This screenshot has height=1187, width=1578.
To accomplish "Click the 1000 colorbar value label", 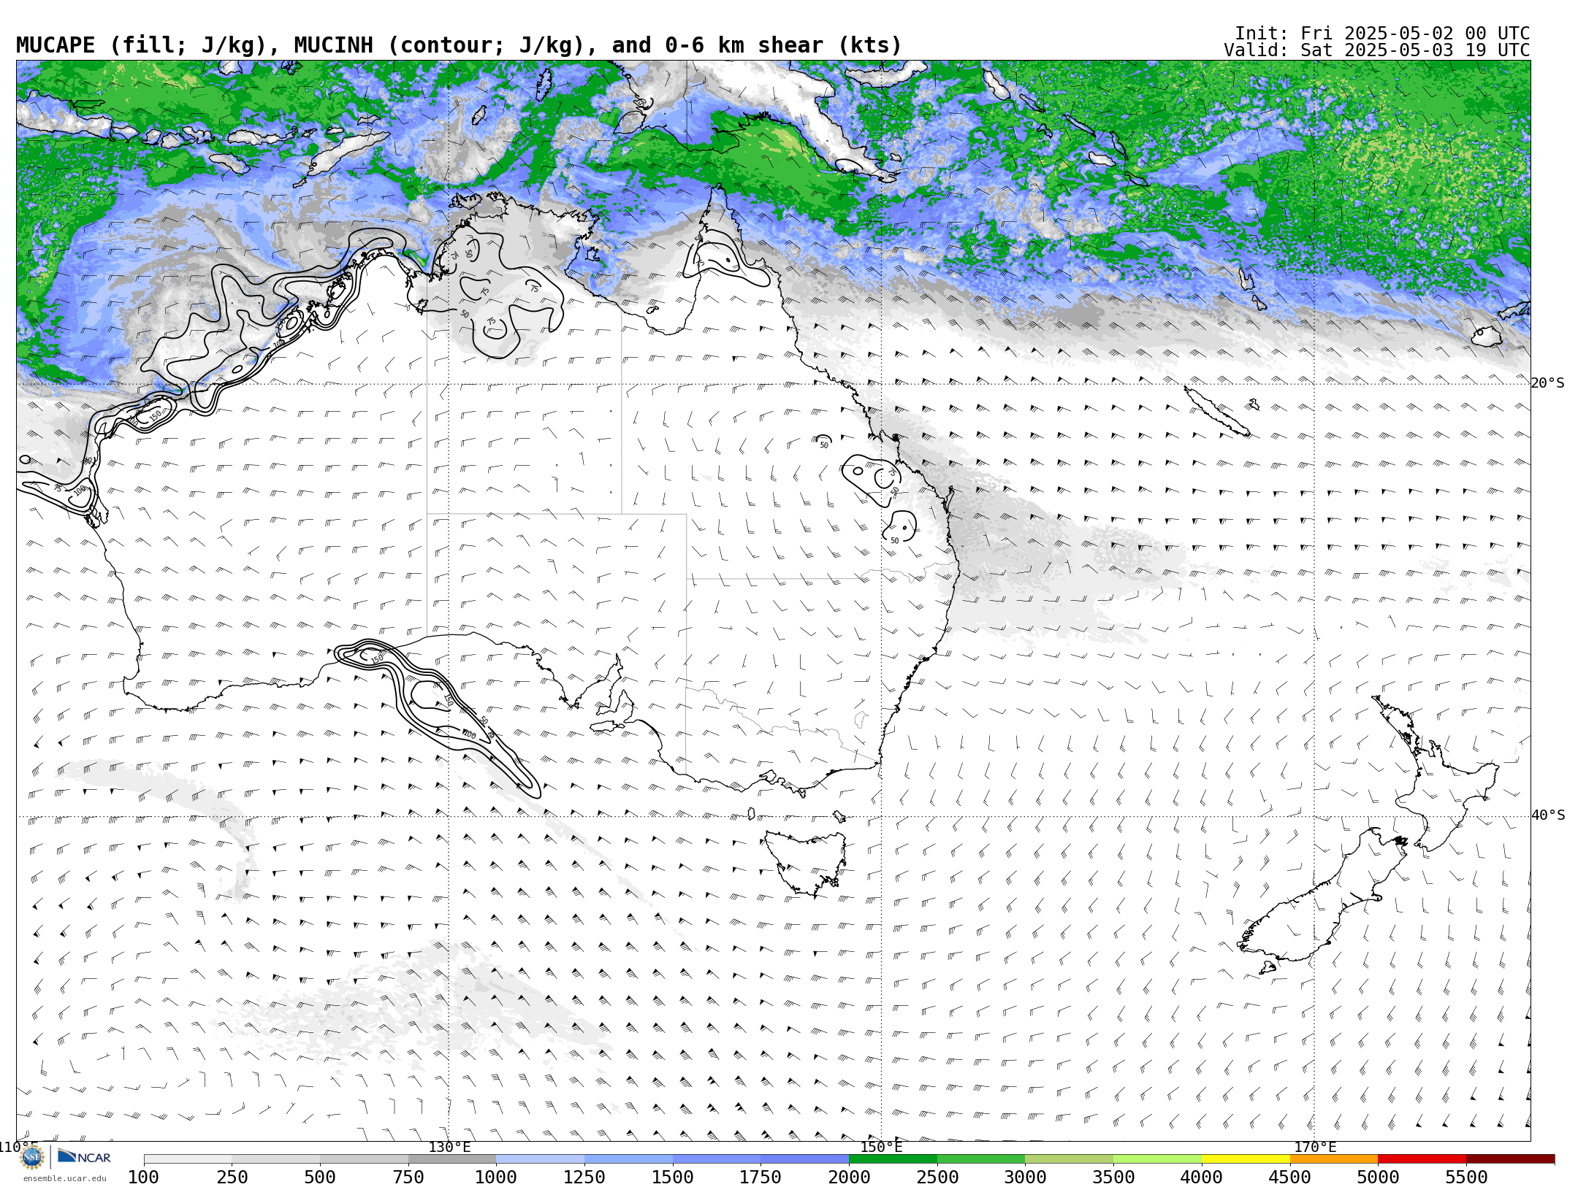I will [496, 1177].
